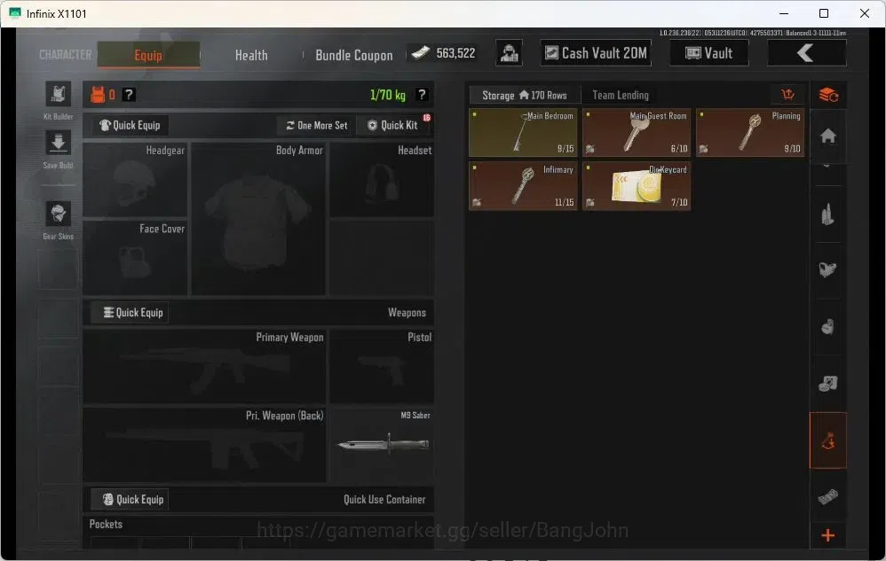Click the empty Headset slot
This screenshot has width=886, height=561.
pos(382,180)
